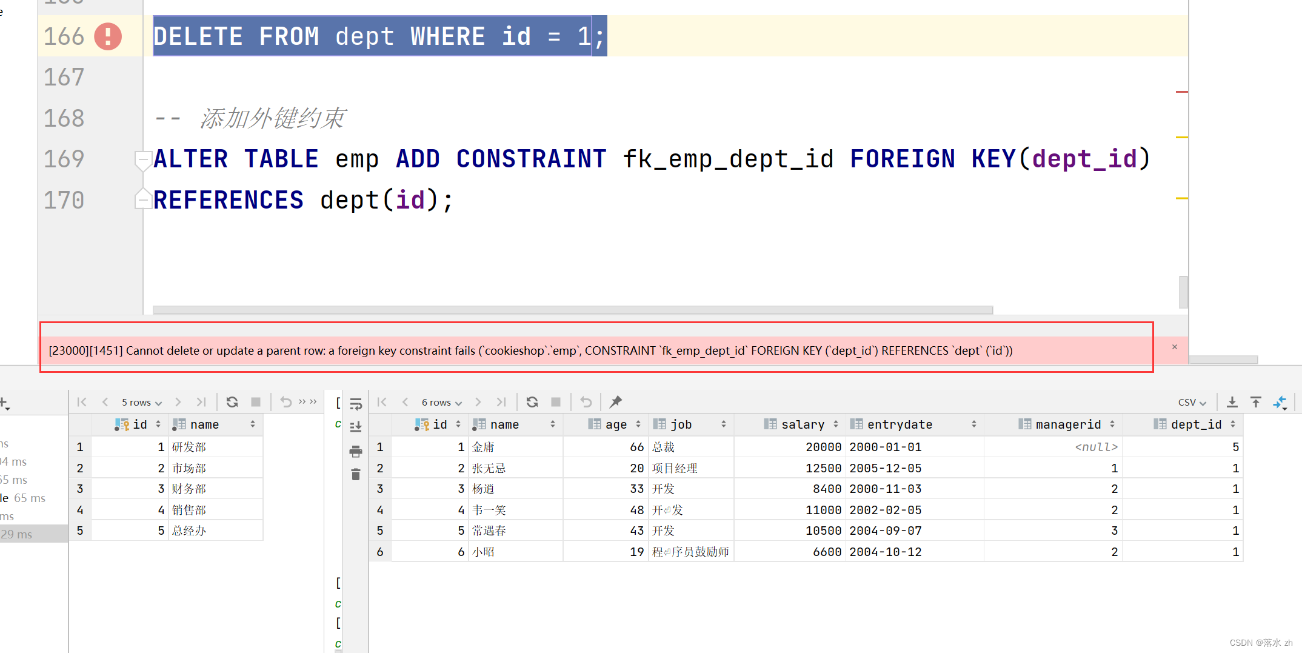Screen dimensions: 1302x653
Task: Click scroll-to-end icon in output strip
Action: [356, 427]
